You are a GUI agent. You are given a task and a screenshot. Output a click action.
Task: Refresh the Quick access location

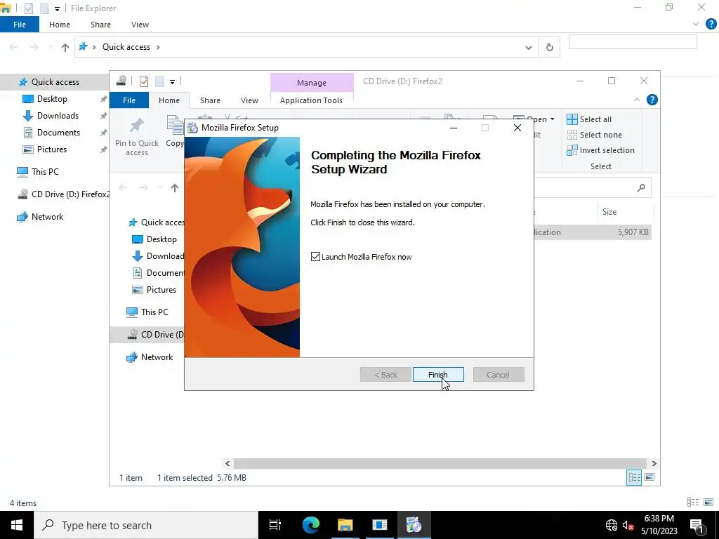click(x=549, y=47)
